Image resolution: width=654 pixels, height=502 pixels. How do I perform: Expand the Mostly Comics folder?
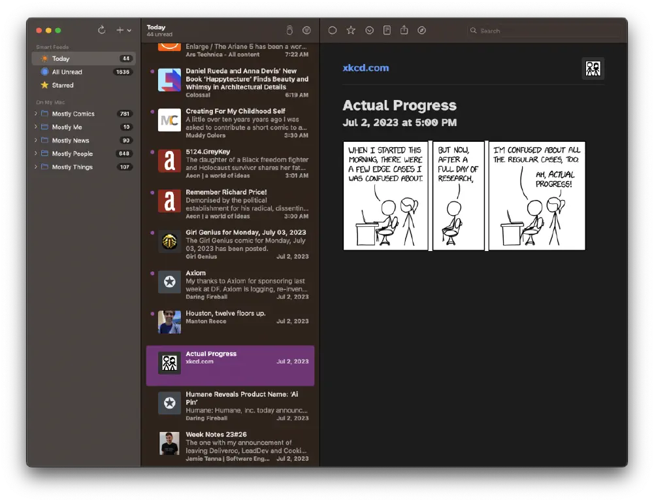pyautogui.click(x=35, y=114)
